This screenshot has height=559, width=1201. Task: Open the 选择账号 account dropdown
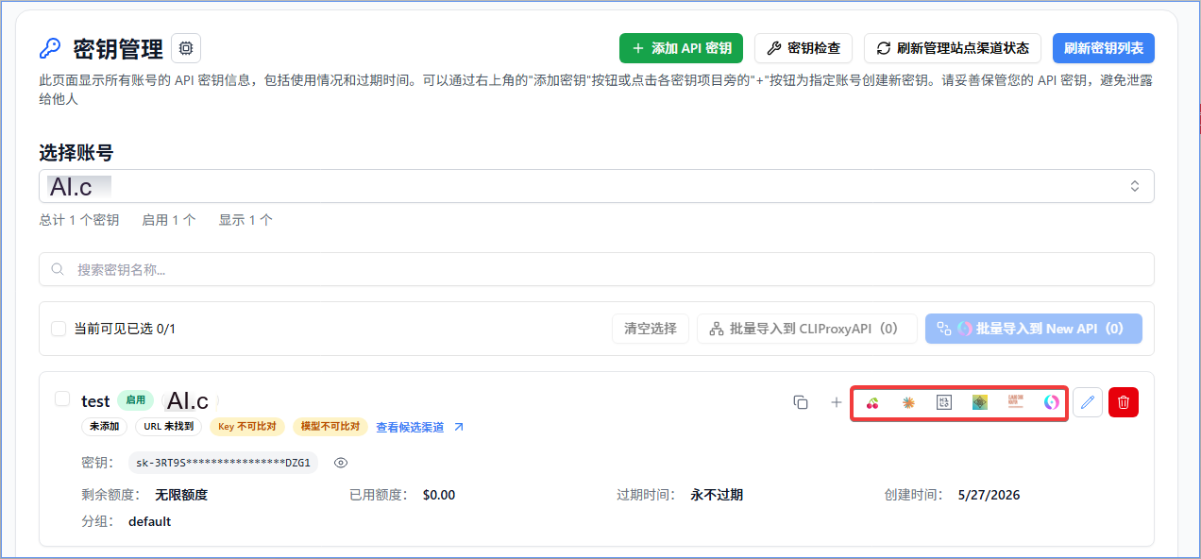point(597,186)
